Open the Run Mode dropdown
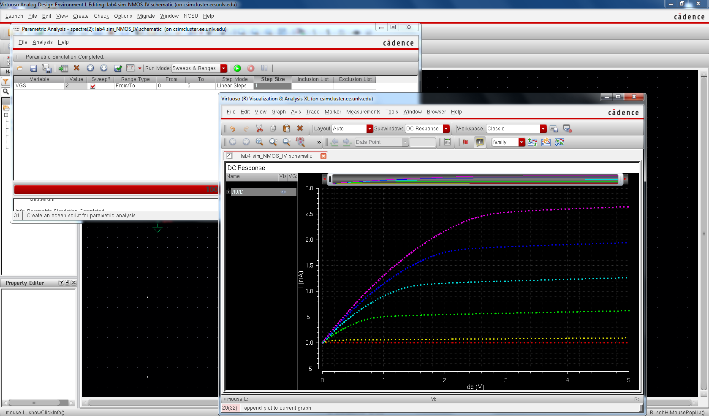This screenshot has width=709, height=416. (224, 68)
